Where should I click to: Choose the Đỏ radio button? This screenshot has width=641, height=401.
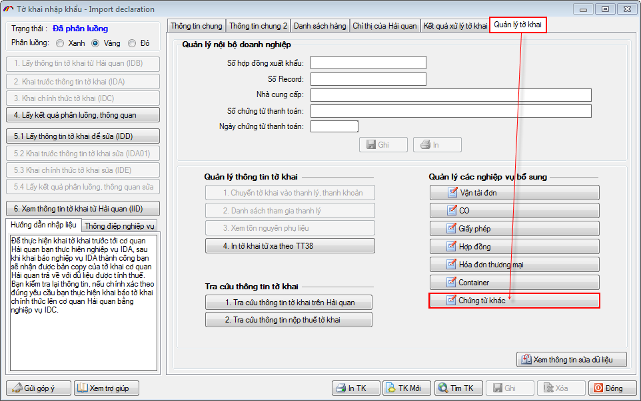click(132, 43)
